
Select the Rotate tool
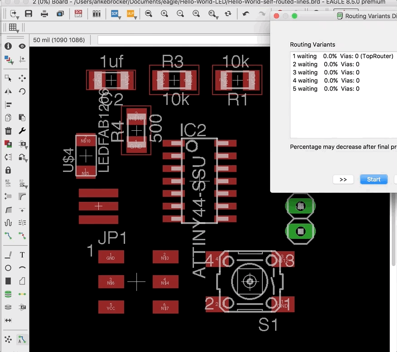22,91
